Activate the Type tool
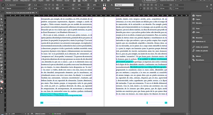 (2, 32)
